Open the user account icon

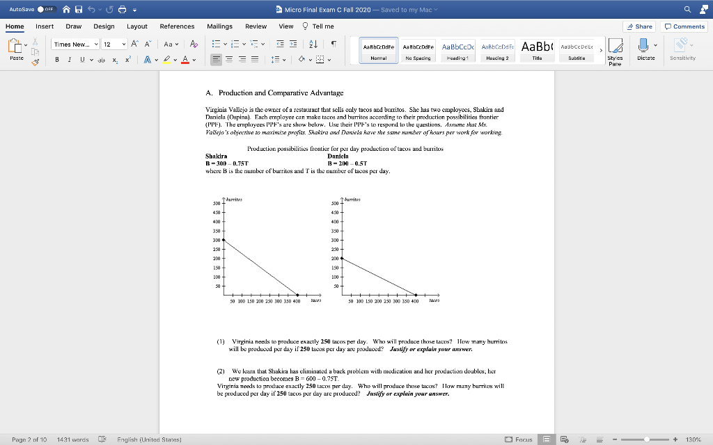pos(704,10)
